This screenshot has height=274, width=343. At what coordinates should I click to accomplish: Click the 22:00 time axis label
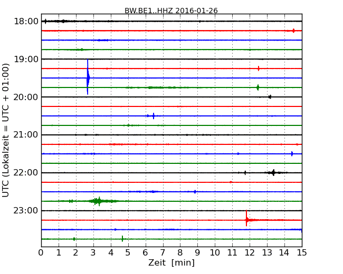26,173
